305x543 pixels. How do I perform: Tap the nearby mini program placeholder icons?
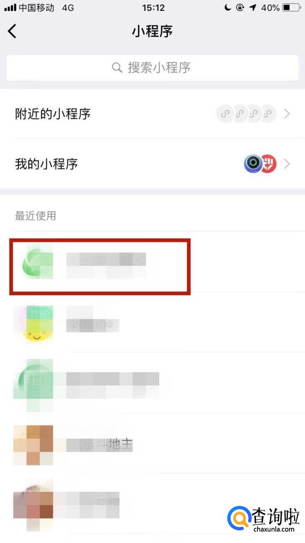(246, 114)
